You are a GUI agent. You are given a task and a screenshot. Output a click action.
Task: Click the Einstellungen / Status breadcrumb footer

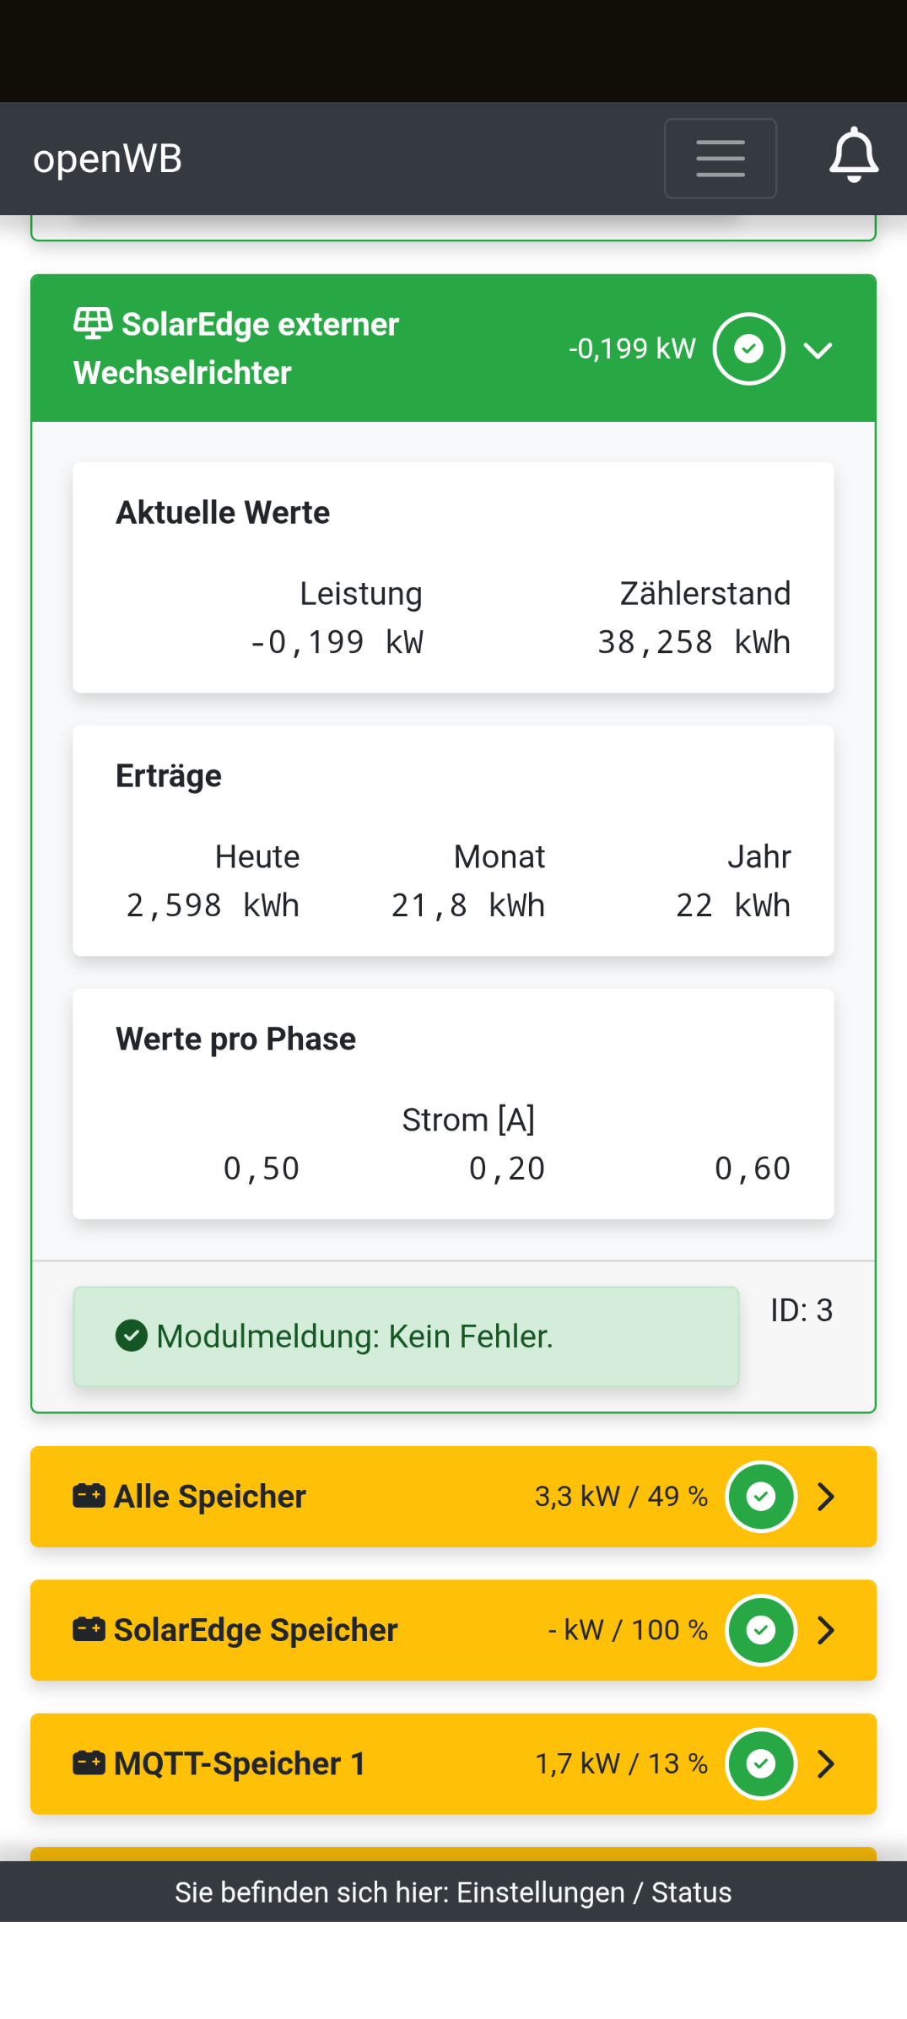pos(453,1892)
